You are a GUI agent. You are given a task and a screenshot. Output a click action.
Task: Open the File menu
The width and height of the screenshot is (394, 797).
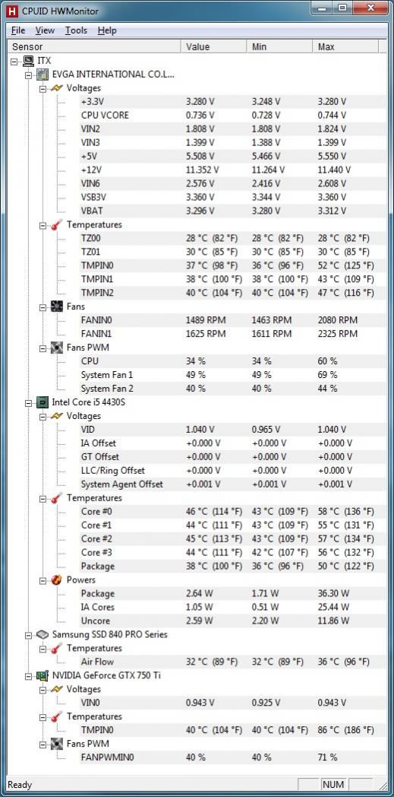(17, 30)
